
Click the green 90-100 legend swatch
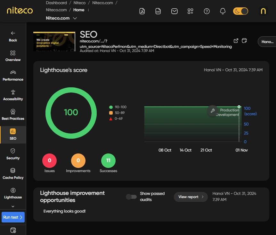tap(111, 107)
